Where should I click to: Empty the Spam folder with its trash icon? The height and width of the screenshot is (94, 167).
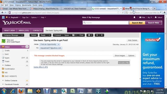27,58
